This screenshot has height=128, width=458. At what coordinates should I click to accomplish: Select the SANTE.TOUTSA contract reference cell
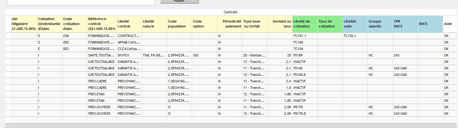(x=101, y=55)
